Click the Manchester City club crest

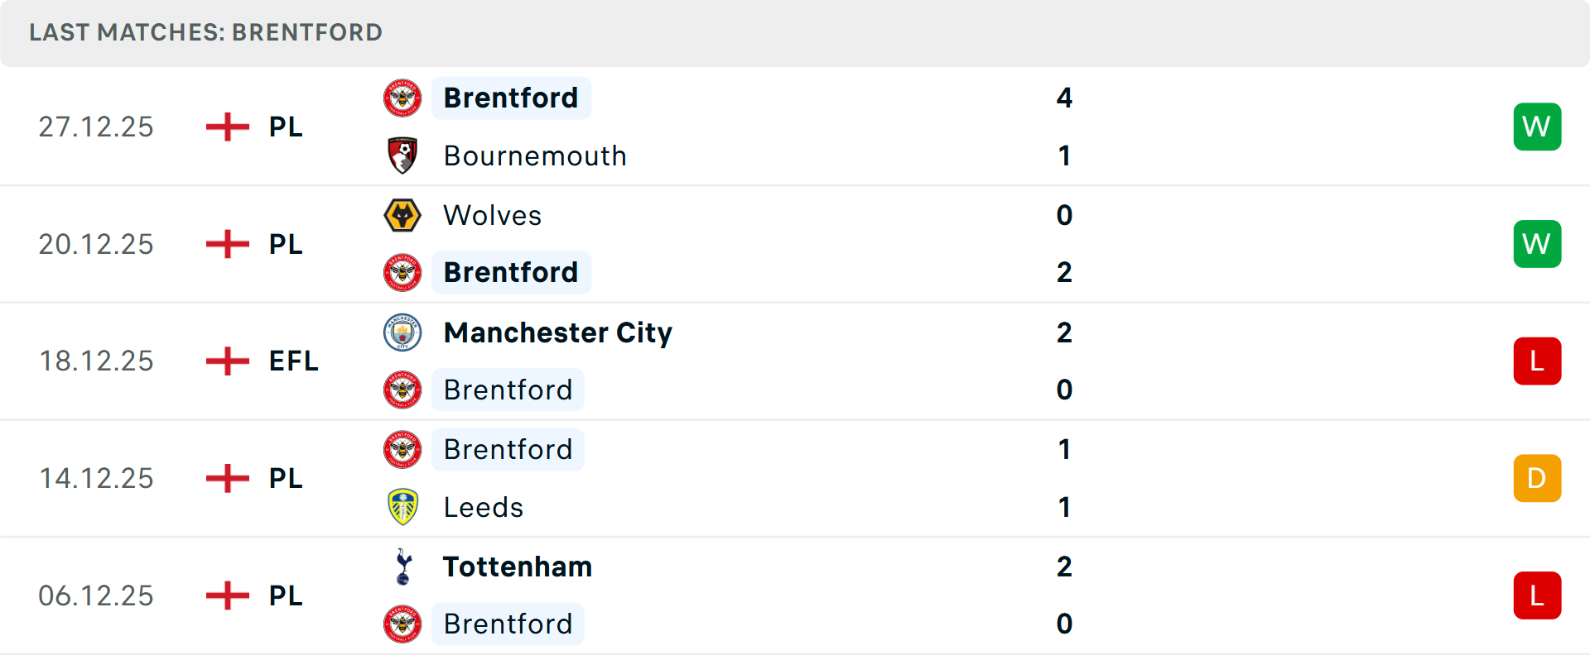coord(402,332)
